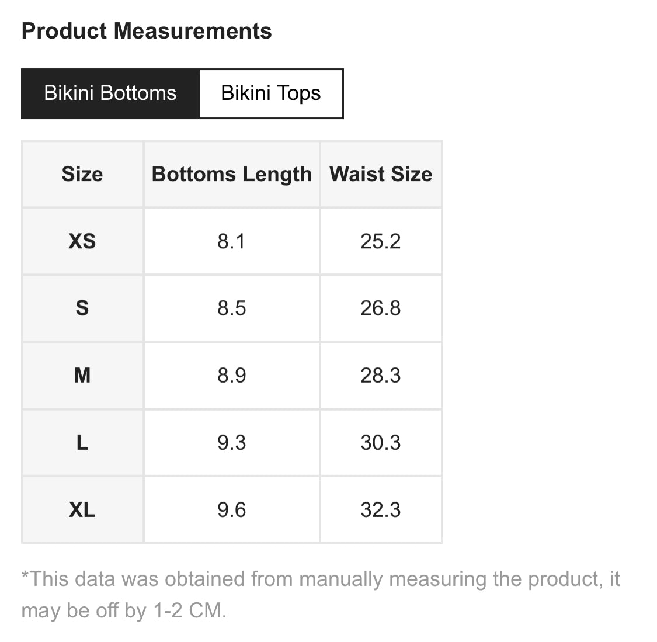Select the XS size row label
The width and height of the screenshot is (657, 642).
pos(82,241)
